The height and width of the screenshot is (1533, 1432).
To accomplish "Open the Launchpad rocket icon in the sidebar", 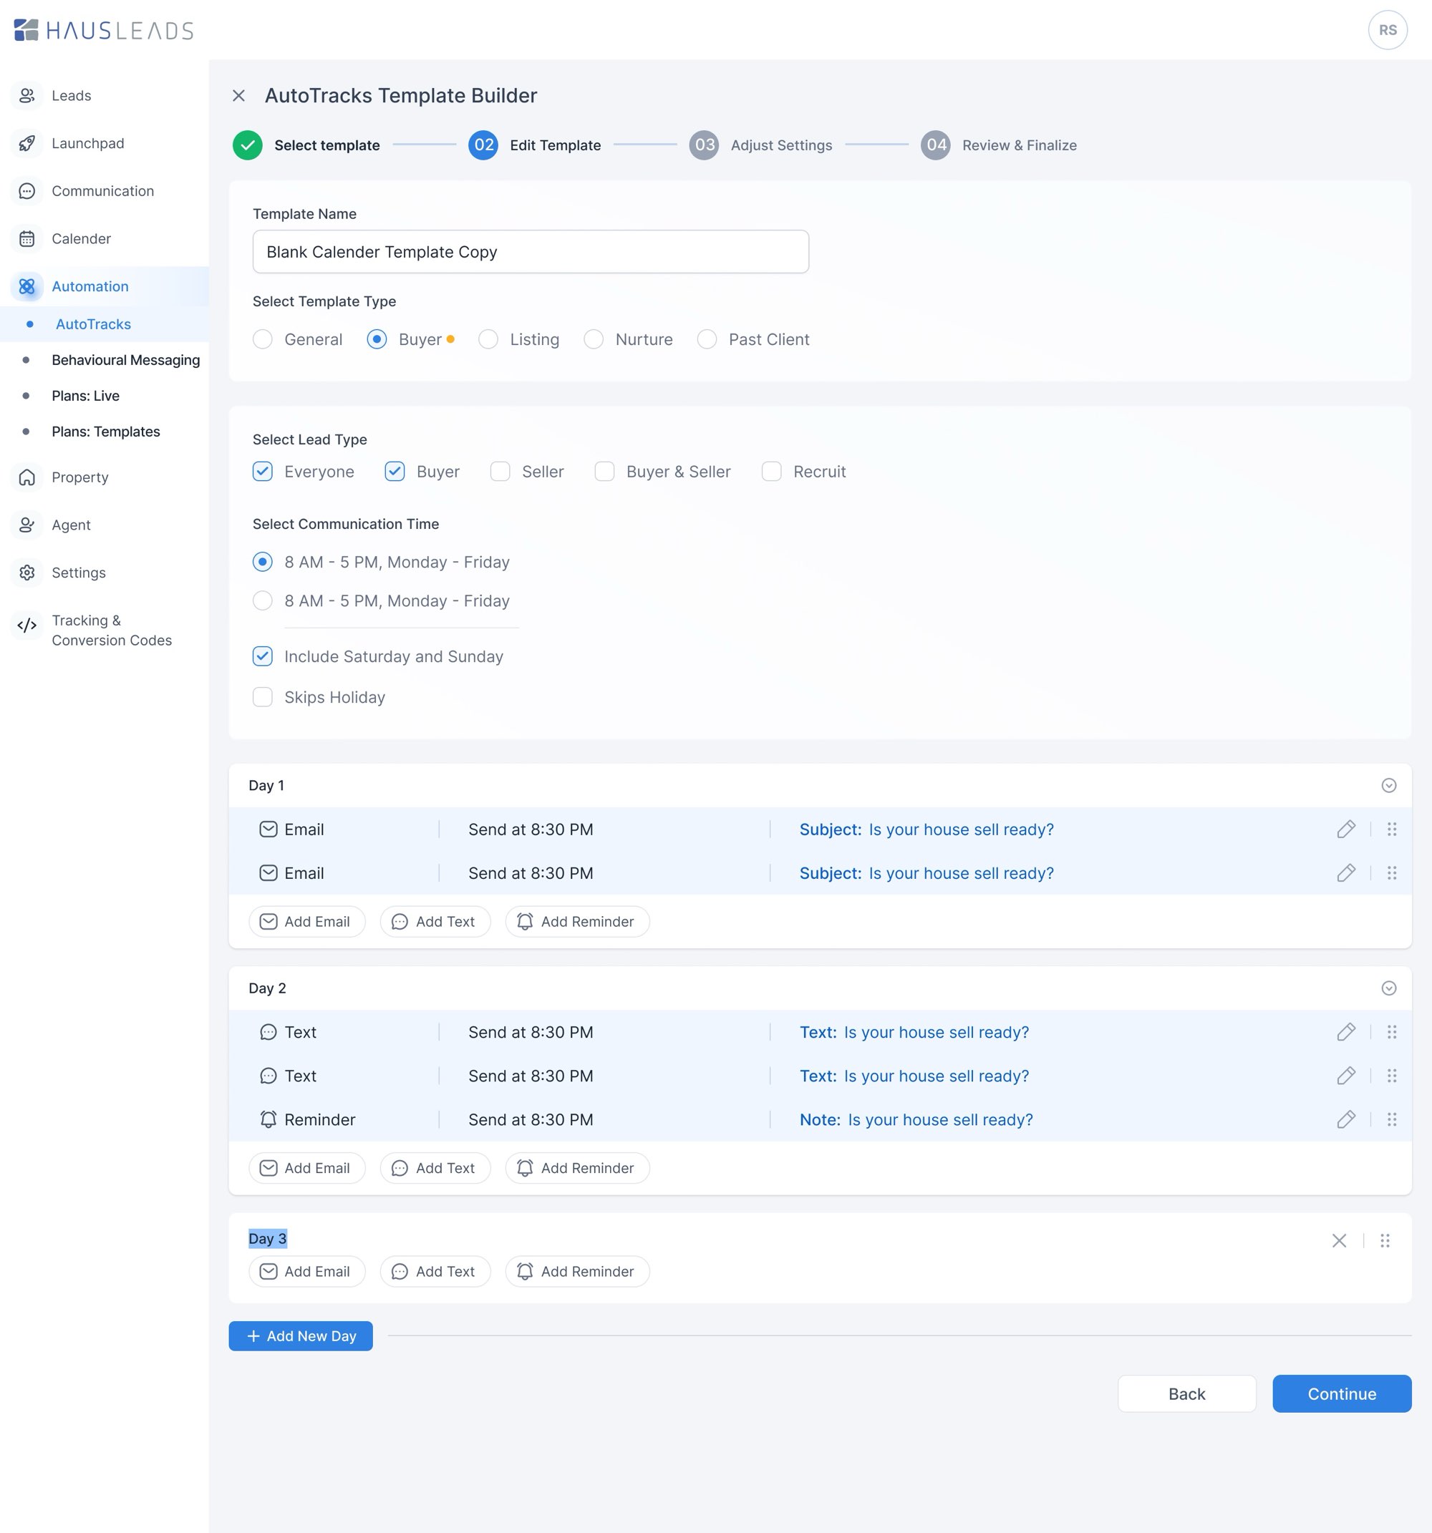I will 27,143.
